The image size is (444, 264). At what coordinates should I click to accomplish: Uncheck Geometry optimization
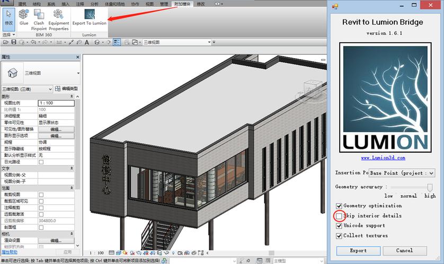click(339, 206)
